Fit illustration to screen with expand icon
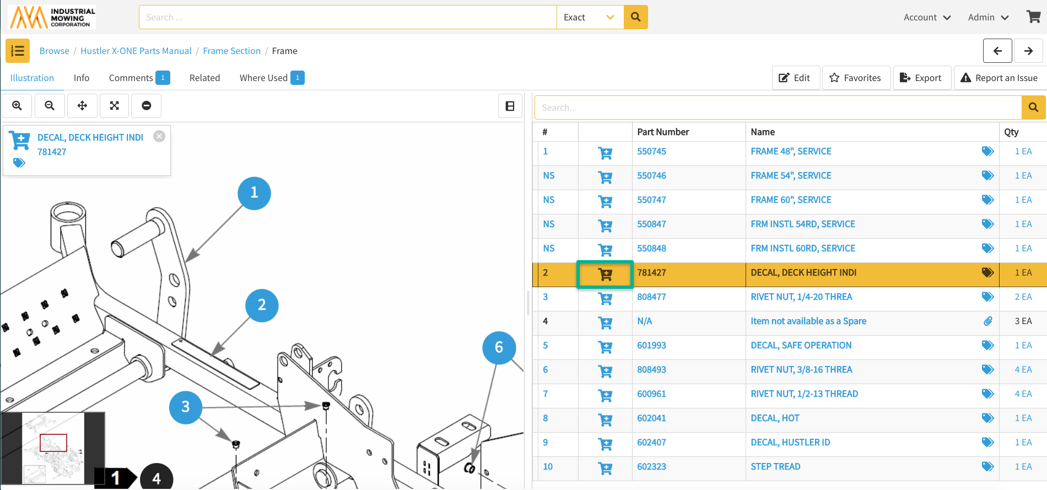The width and height of the screenshot is (1047, 490). pyautogui.click(x=115, y=106)
